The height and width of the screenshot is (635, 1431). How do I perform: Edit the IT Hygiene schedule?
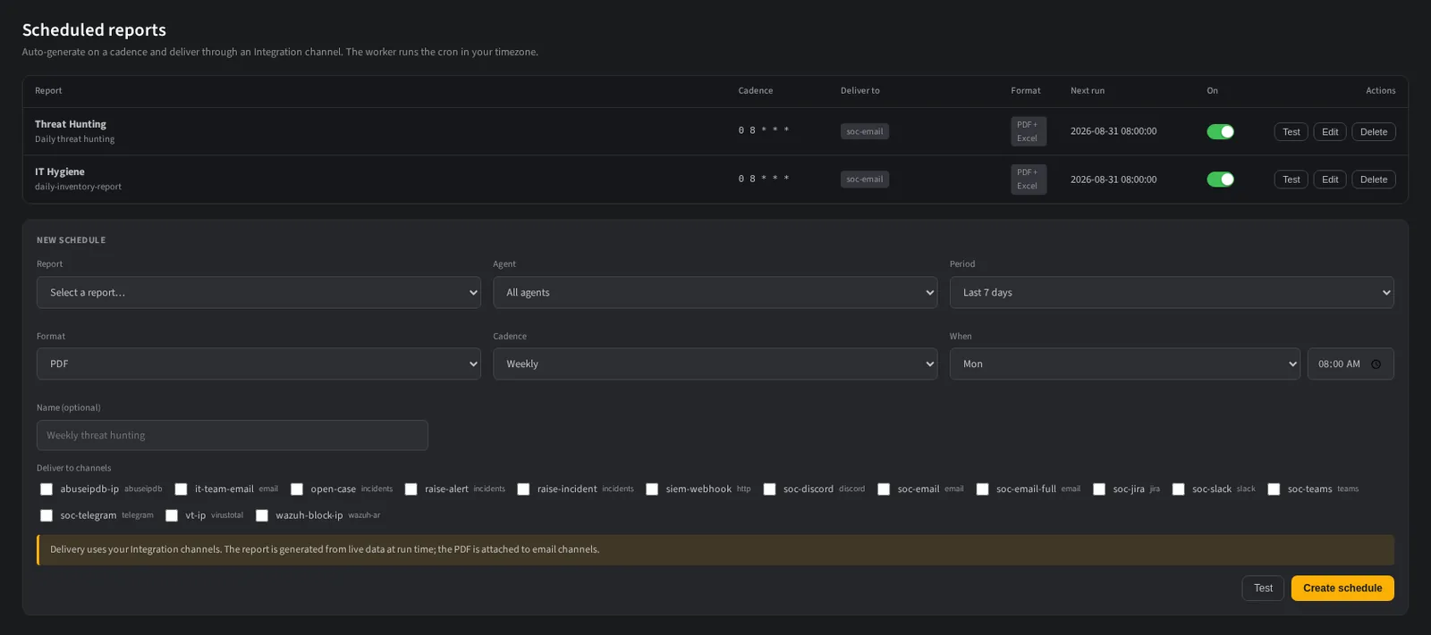click(1330, 180)
